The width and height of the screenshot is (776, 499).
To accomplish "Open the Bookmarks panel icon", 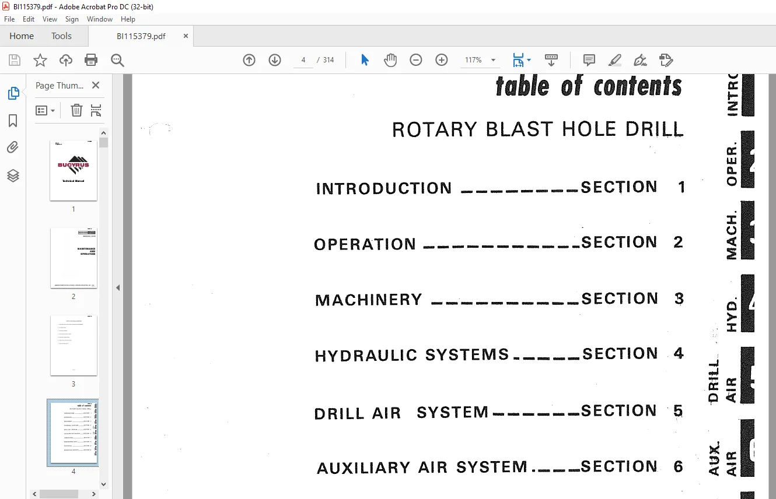I will click(13, 121).
